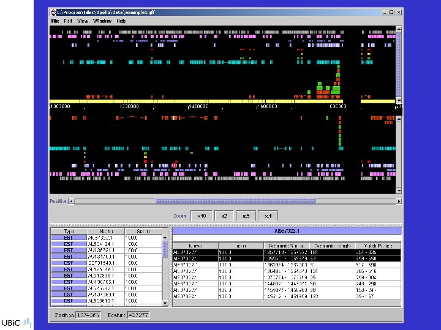441x330 pixels.
Task: Click the EST list scroll-down arrow
Action: 165,303
